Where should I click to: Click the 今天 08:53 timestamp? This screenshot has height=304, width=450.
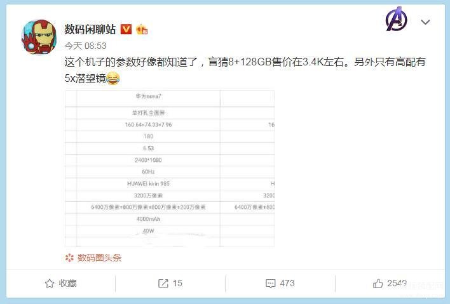point(86,46)
